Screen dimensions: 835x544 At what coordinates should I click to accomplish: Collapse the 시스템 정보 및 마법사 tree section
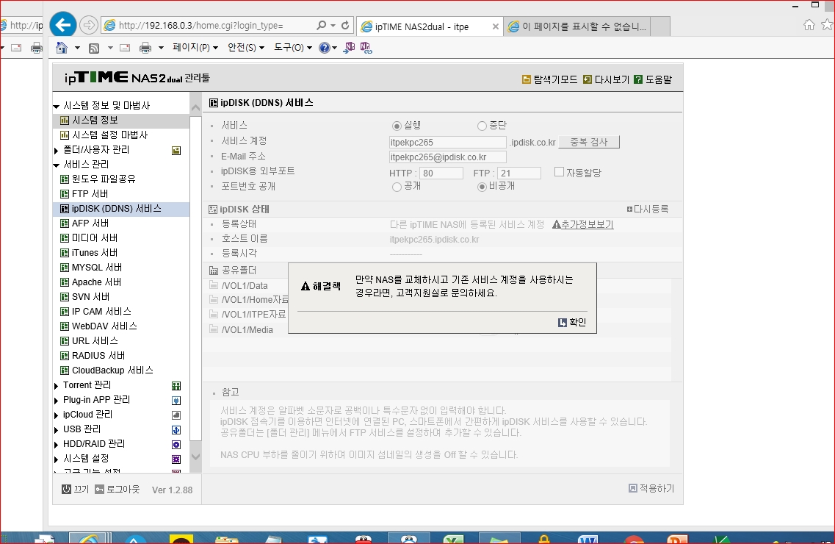pos(56,107)
